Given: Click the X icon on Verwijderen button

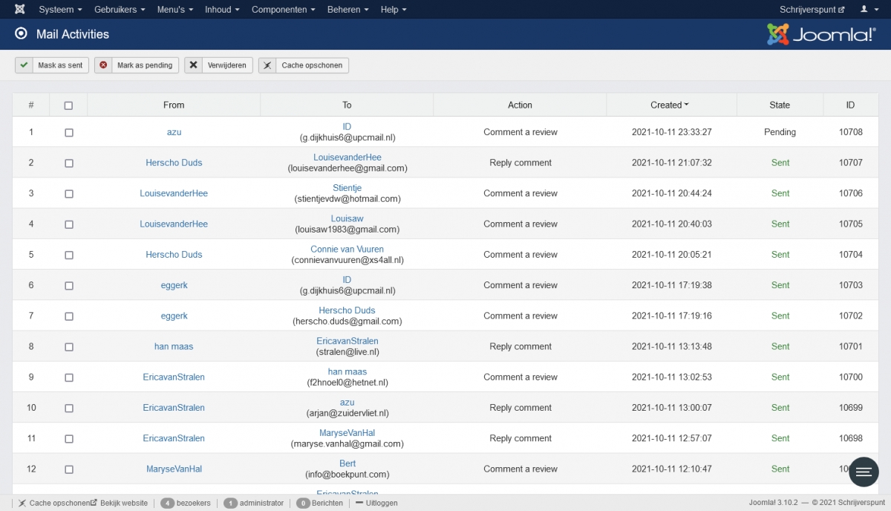Looking at the screenshot, I should point(194,65).
